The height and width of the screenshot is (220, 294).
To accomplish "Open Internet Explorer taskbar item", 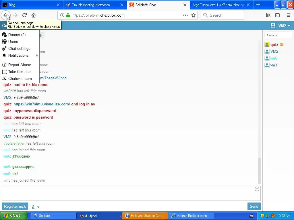I will [191, 216].
